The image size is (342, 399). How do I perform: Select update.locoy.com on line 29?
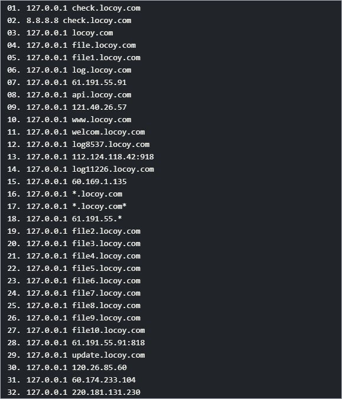108,355
